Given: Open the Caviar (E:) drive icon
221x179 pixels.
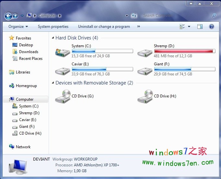Looking at the screenshot, I should (x=62, y=70).
